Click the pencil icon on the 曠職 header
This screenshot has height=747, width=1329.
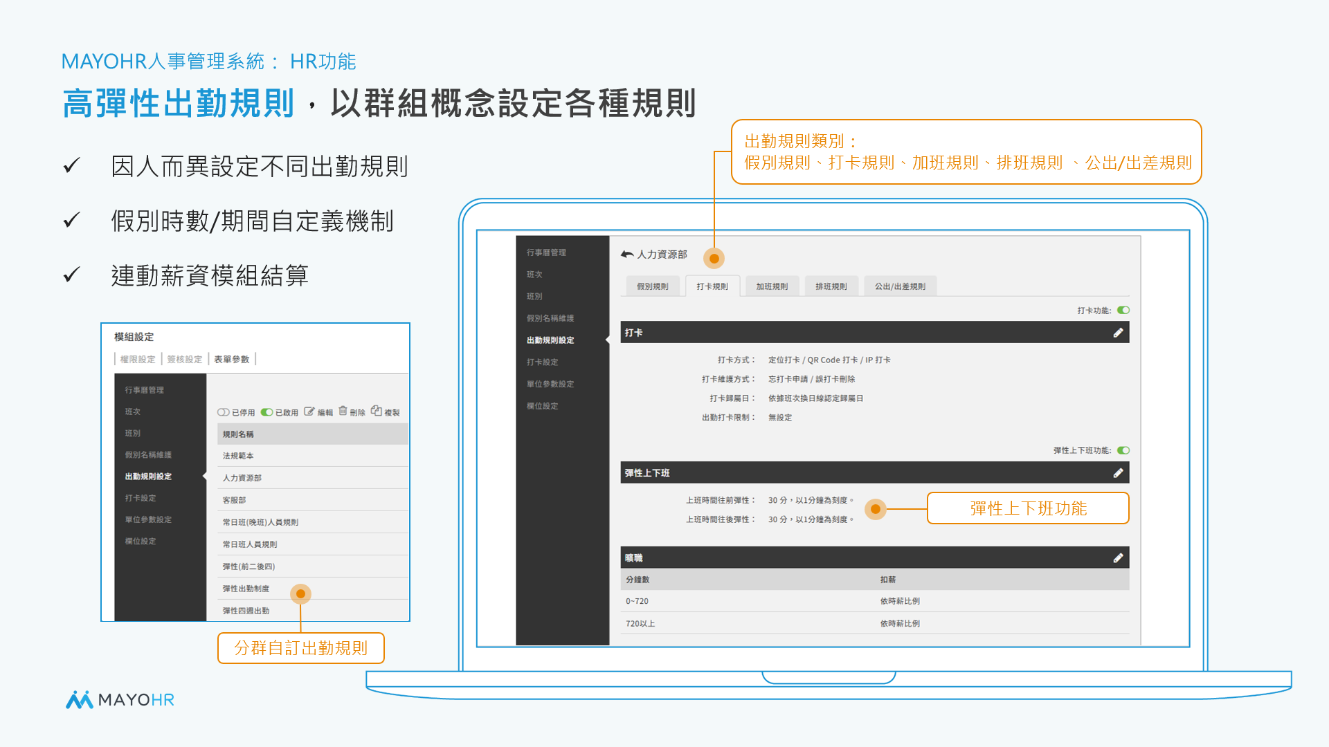click(1118, 558)
